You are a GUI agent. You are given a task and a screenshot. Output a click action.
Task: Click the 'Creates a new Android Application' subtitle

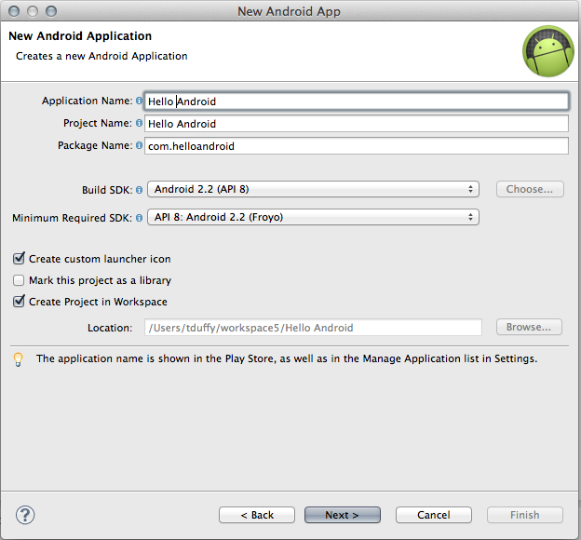[x=101, y=56]
